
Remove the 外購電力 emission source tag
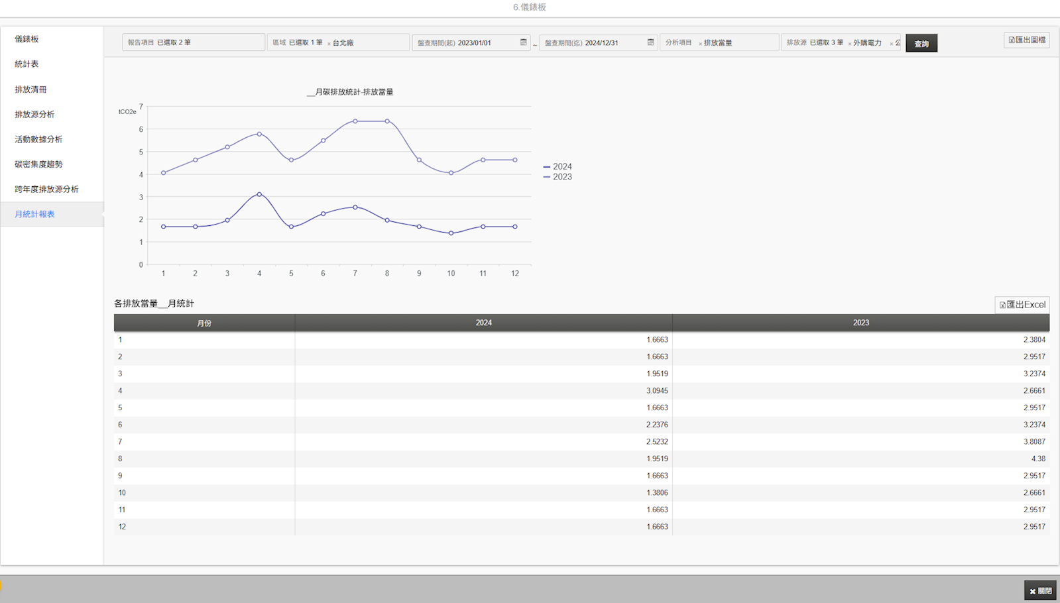[x=849, y=44]
